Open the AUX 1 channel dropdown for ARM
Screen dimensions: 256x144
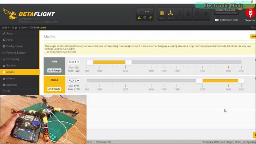[74, 62]
